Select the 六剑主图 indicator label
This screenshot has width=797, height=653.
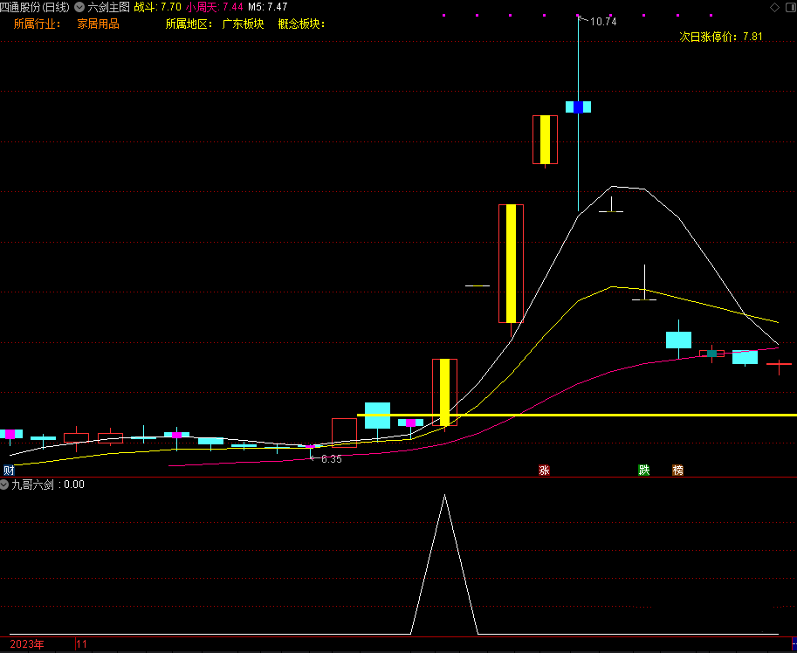tap(108, 7)
